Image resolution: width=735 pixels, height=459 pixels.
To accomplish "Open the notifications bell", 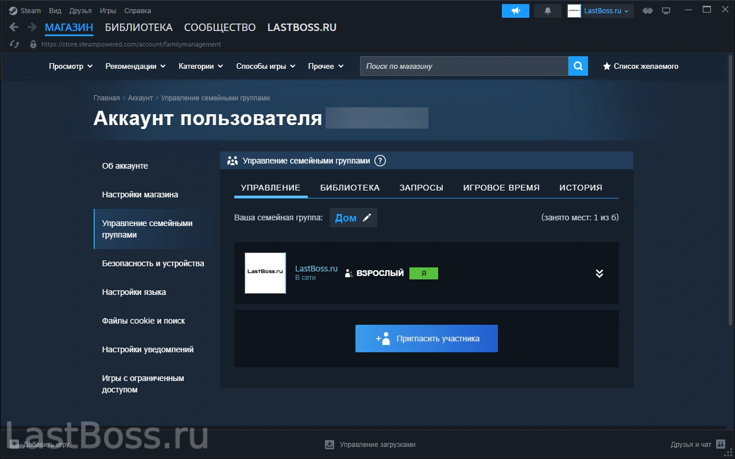I will [x=548, y=11].
